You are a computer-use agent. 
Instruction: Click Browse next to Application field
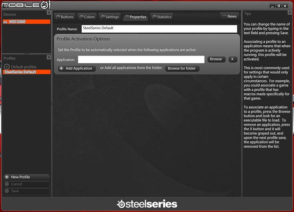(x=216, y=59)
